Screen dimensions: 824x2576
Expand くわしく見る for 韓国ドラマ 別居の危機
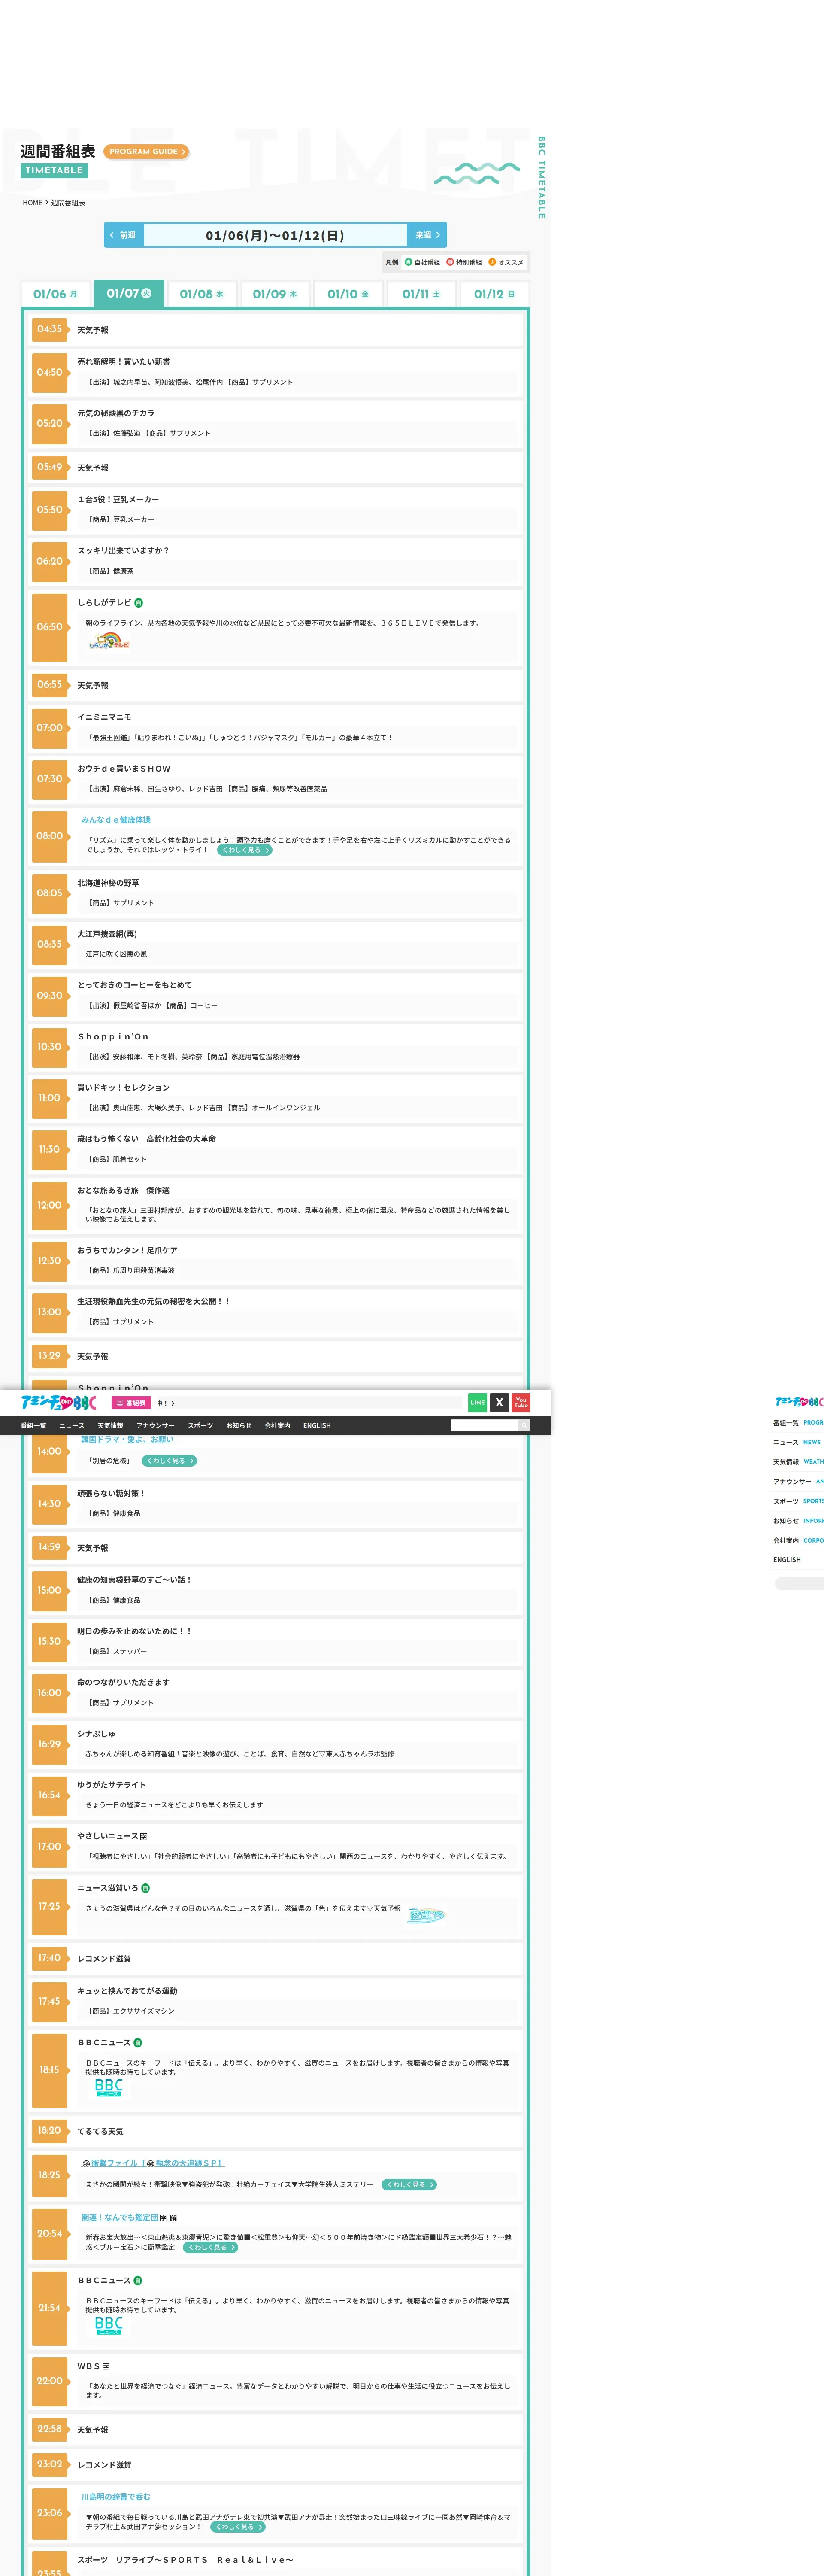click(x=169, y=1461)
